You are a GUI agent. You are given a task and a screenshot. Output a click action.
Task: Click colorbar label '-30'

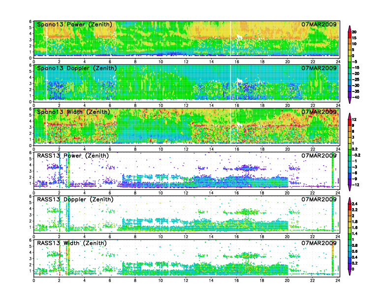click(x=356, y=86)
